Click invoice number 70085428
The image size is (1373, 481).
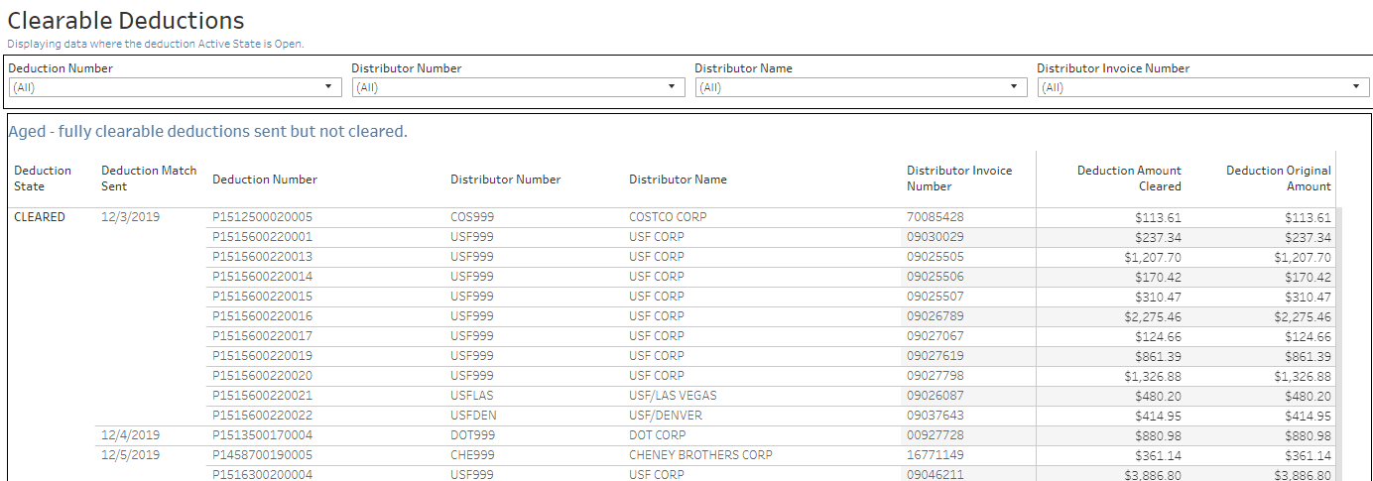(x=935, y=217)
